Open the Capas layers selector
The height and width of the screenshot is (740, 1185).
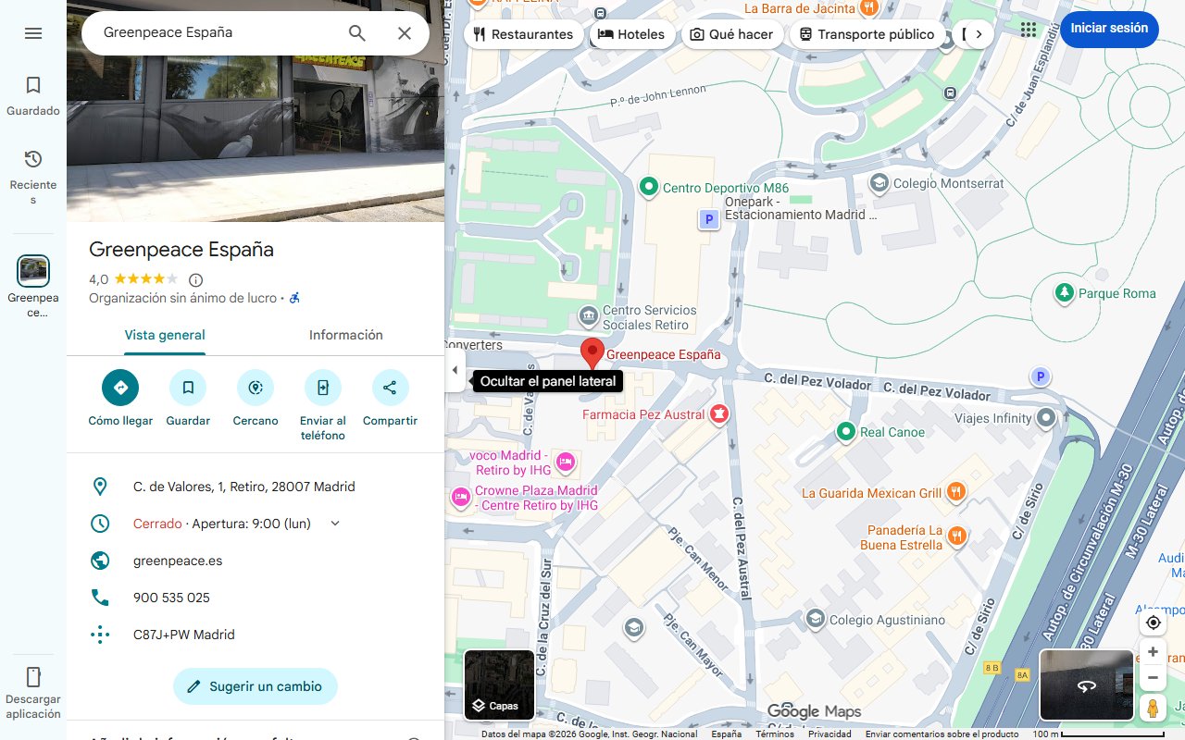(x=499, y=685)
